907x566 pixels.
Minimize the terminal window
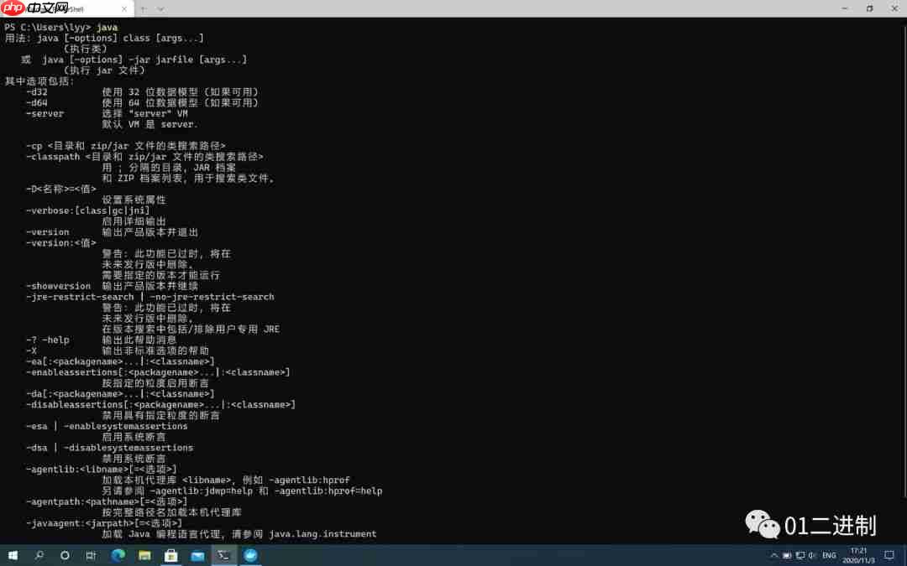[x=845, y=8]
